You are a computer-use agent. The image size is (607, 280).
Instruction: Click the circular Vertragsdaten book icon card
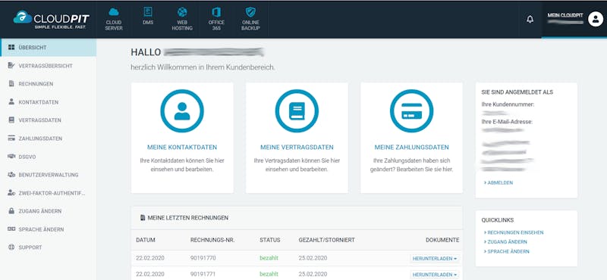[x=297, y=111]
